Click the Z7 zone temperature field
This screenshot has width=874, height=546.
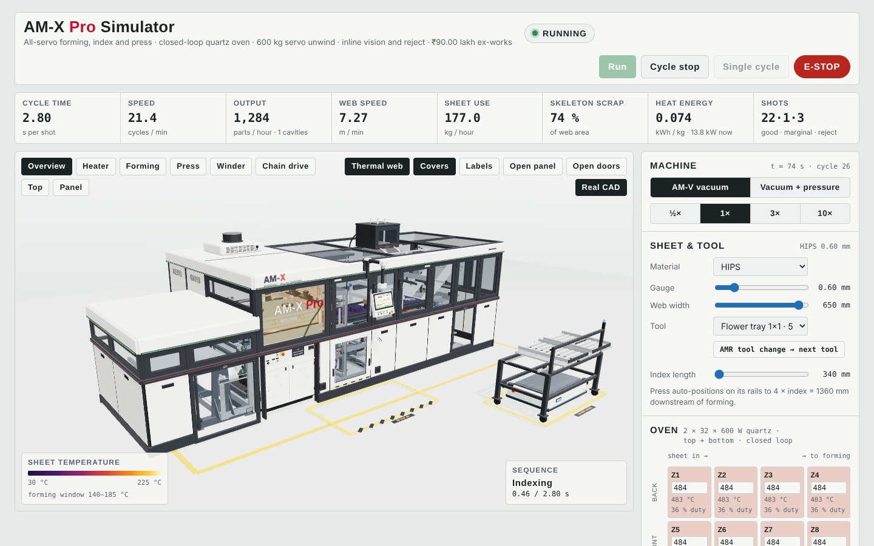point(782,542)
